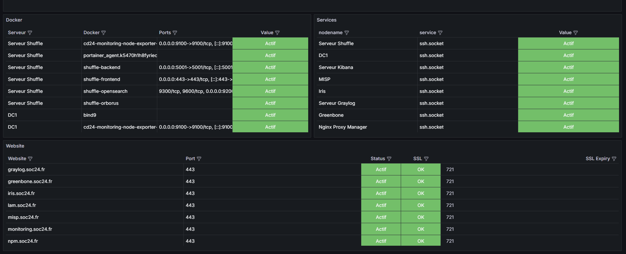Sort by the Status column header
Screen dimensions: 626x254
[378, 159]
